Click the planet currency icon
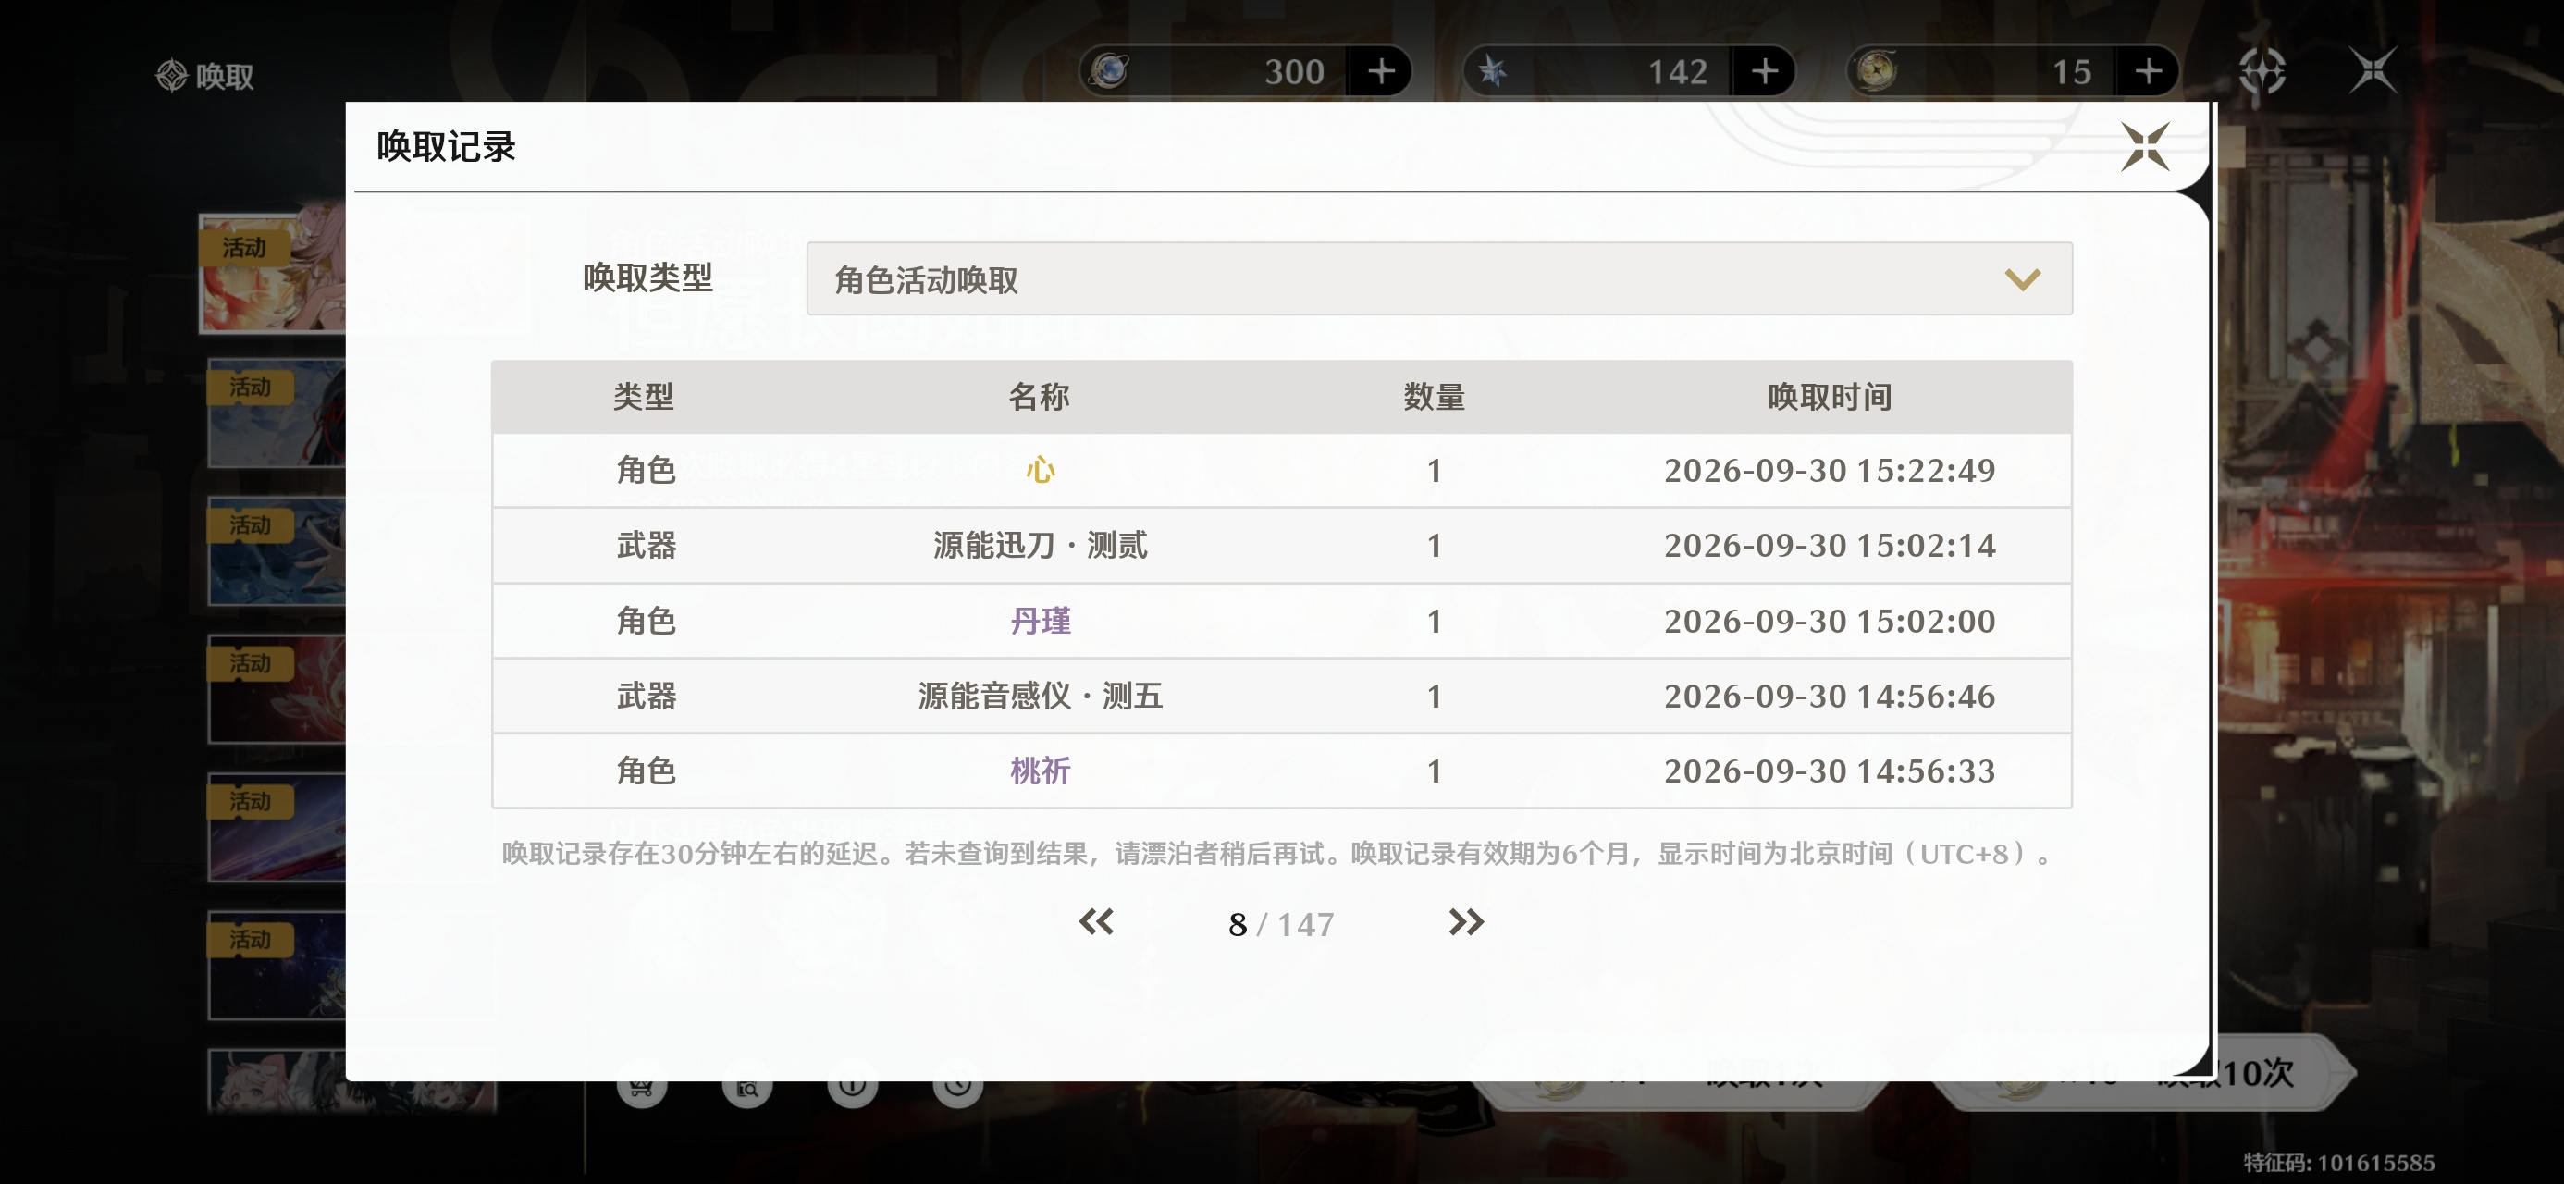Screen dimensions: 2564x1184 click(x=1109, y=72)
